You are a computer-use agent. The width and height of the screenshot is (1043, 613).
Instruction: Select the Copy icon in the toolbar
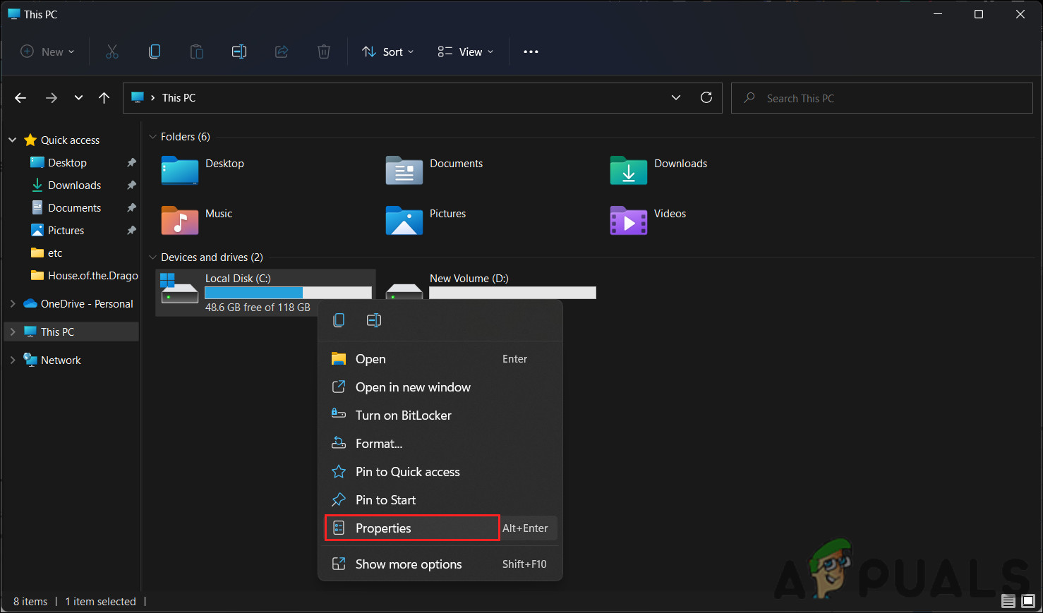point(155,51)
